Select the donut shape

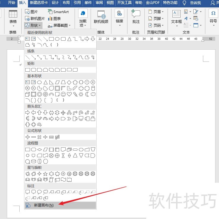pyautogui.click(x=40, y=94)
